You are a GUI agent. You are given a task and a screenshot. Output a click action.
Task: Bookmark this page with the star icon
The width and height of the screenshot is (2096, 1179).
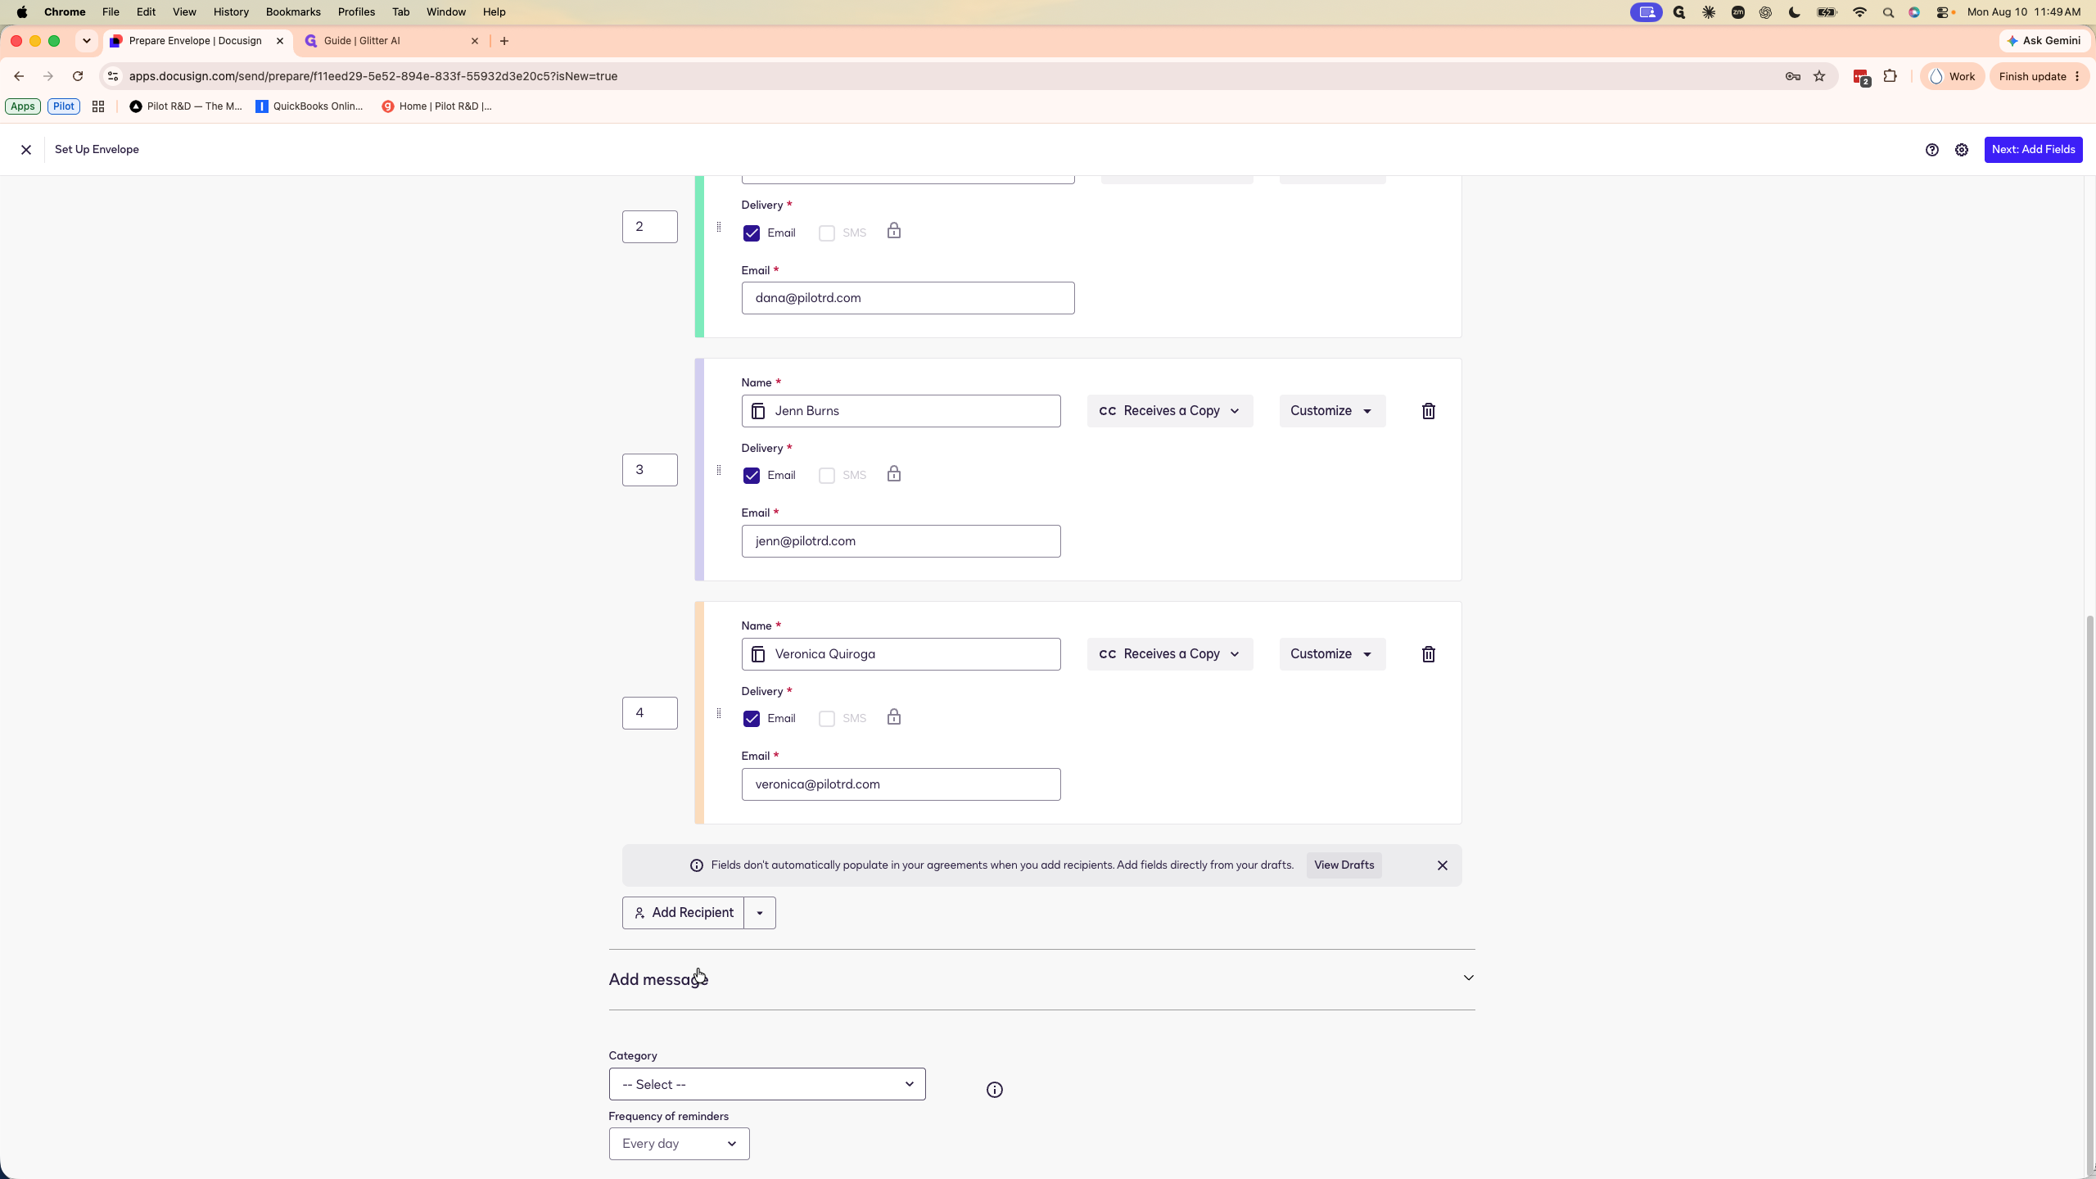(1819, 76)
